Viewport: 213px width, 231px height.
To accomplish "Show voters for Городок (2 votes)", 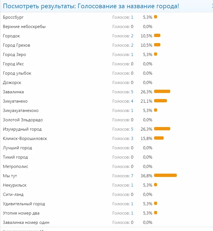I will point(132,36).
